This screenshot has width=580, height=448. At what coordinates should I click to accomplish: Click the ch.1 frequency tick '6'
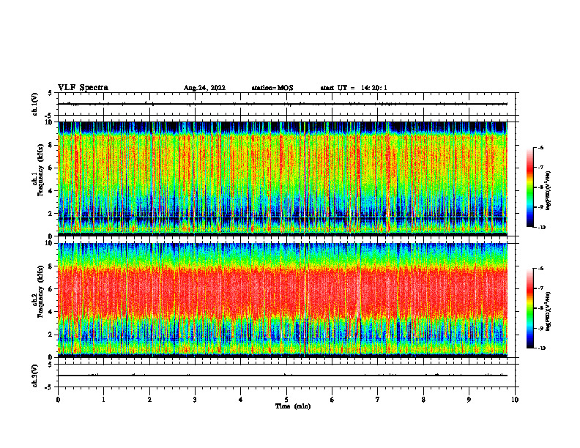pyautogui.click(x=51, y=168)
